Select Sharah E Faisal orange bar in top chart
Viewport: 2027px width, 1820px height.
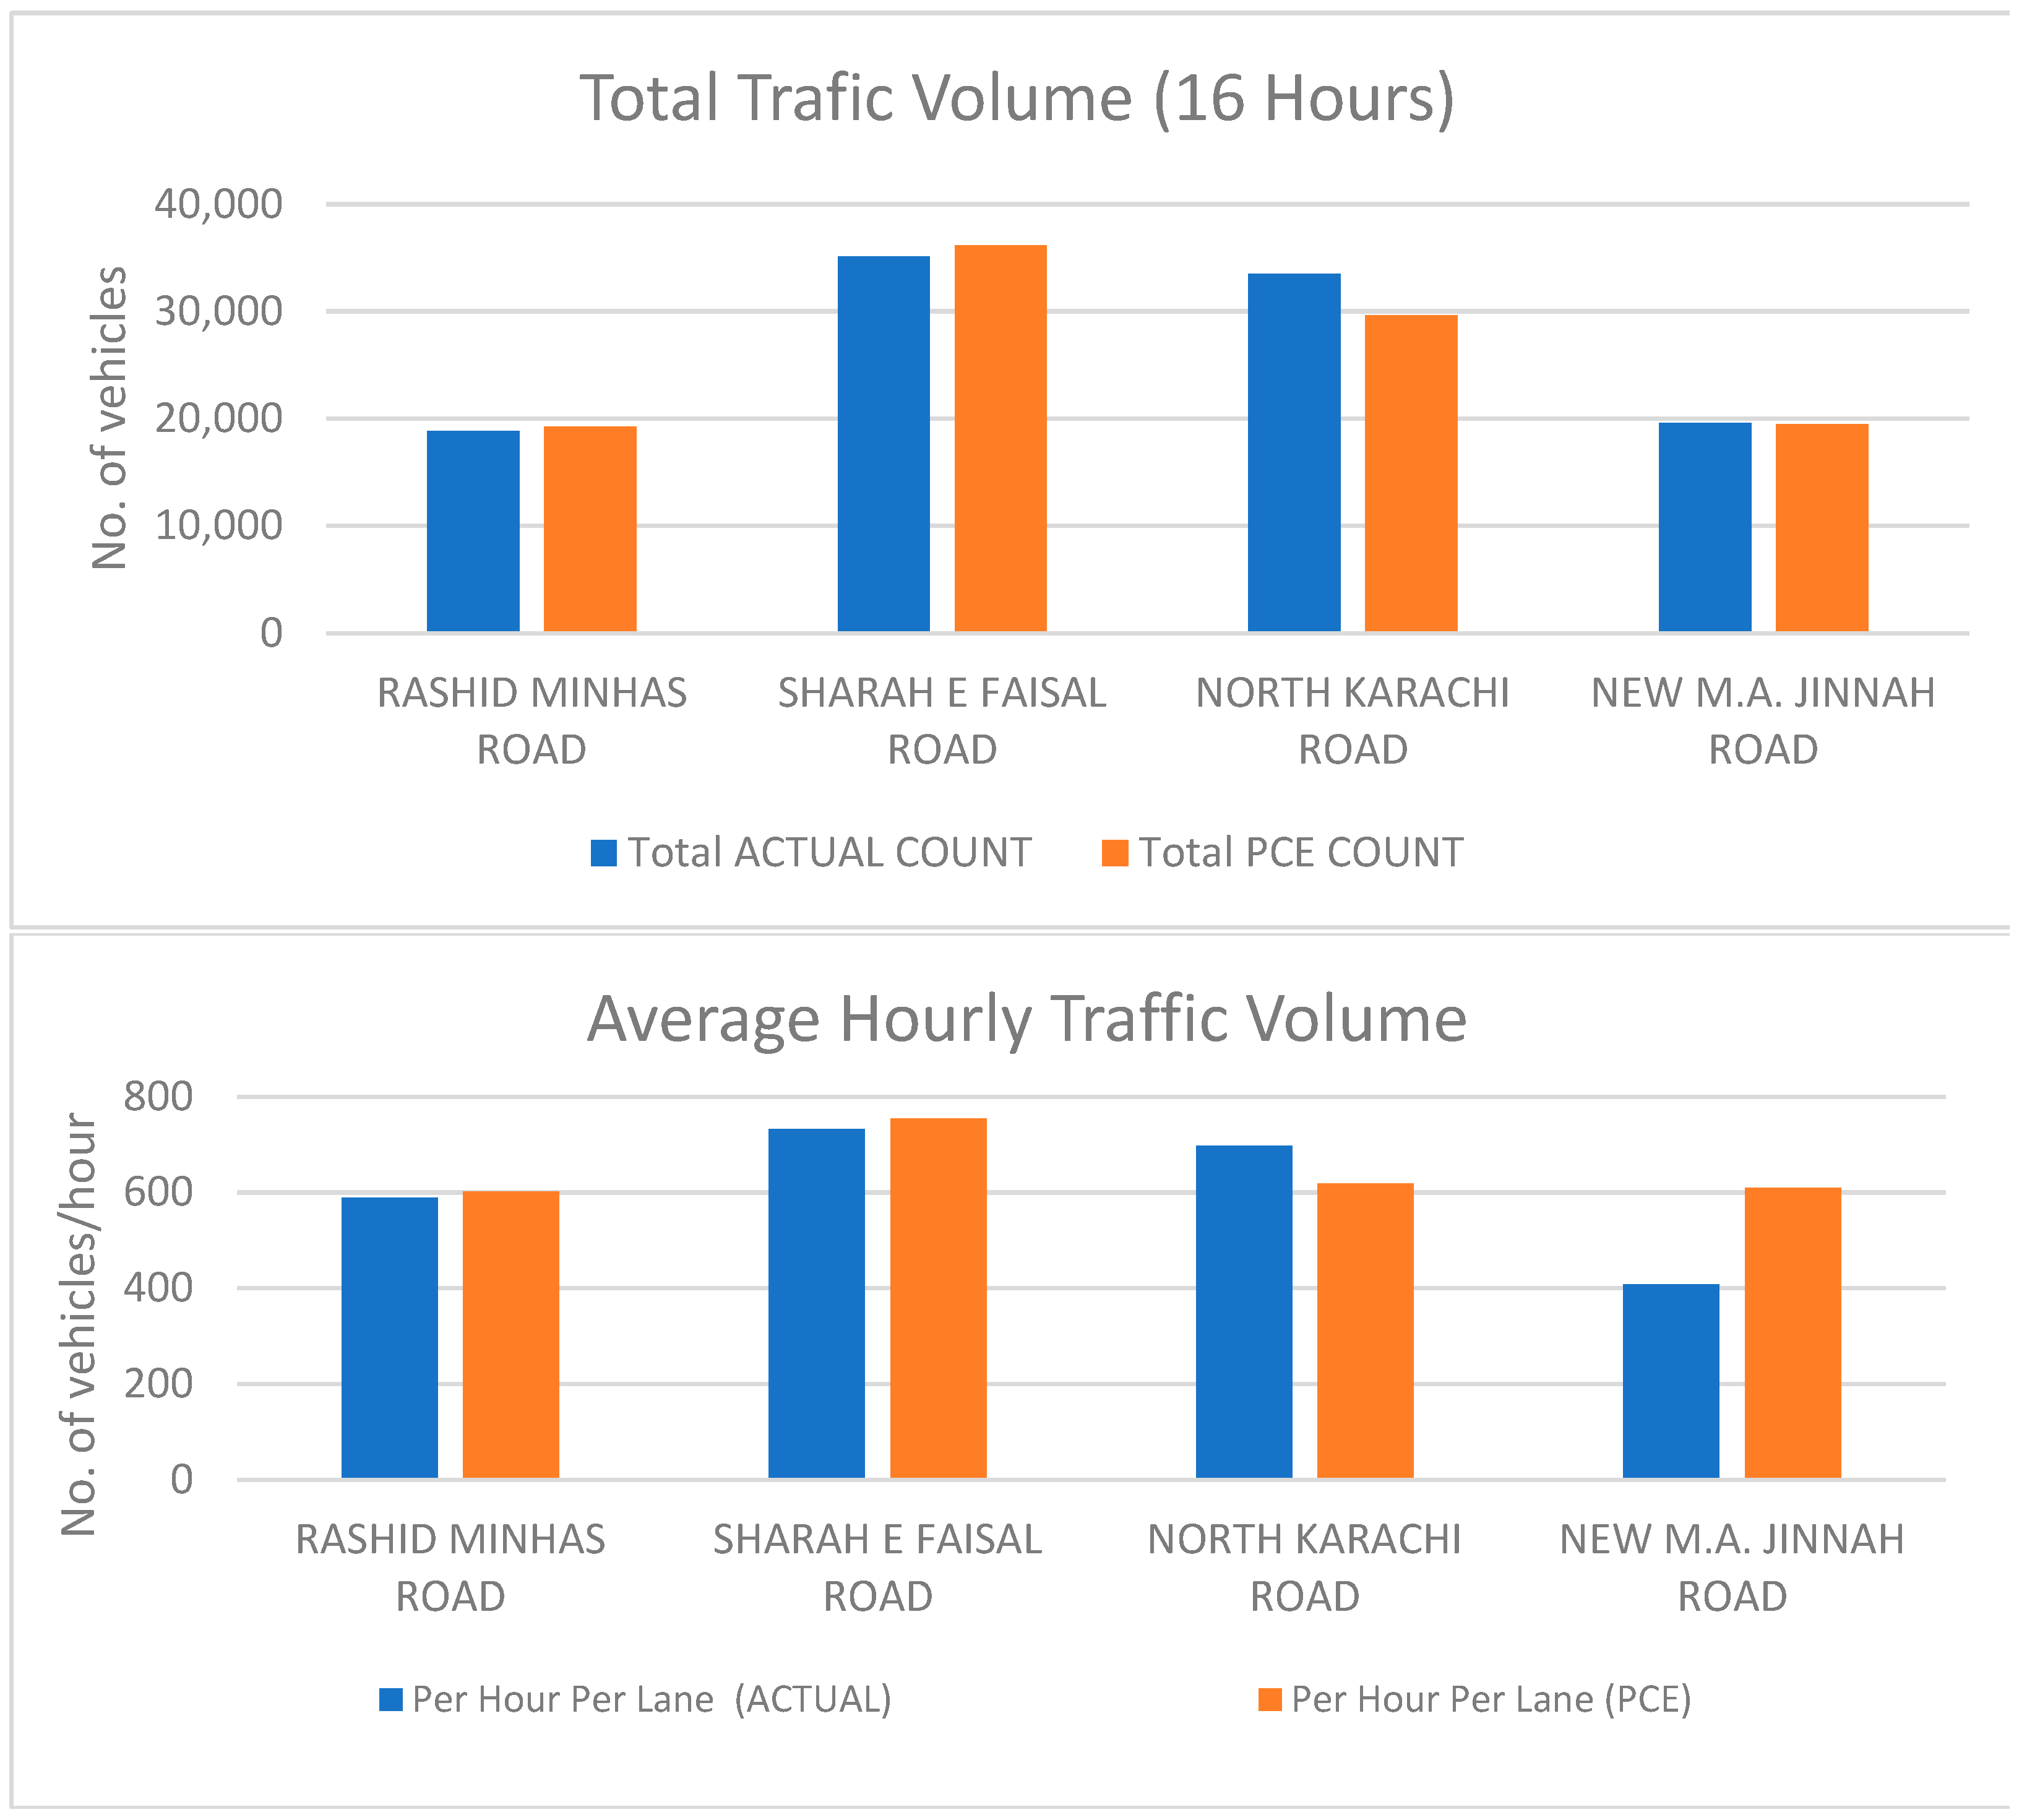click(x=1000, y=438)
